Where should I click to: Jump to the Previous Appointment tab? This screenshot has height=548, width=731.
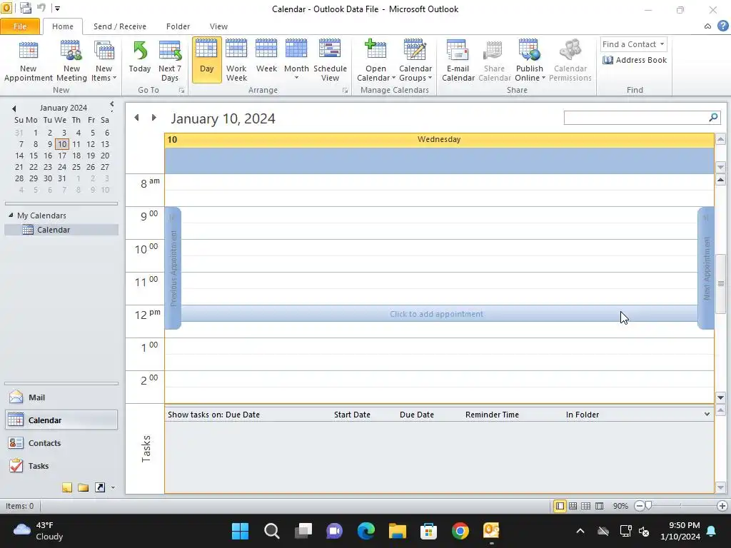(173, 268)
